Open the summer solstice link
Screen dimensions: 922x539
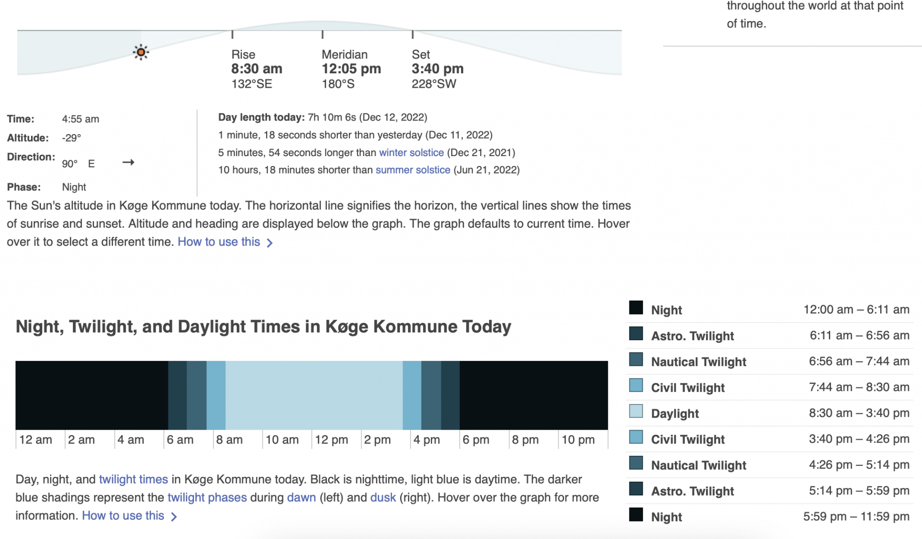413,170
